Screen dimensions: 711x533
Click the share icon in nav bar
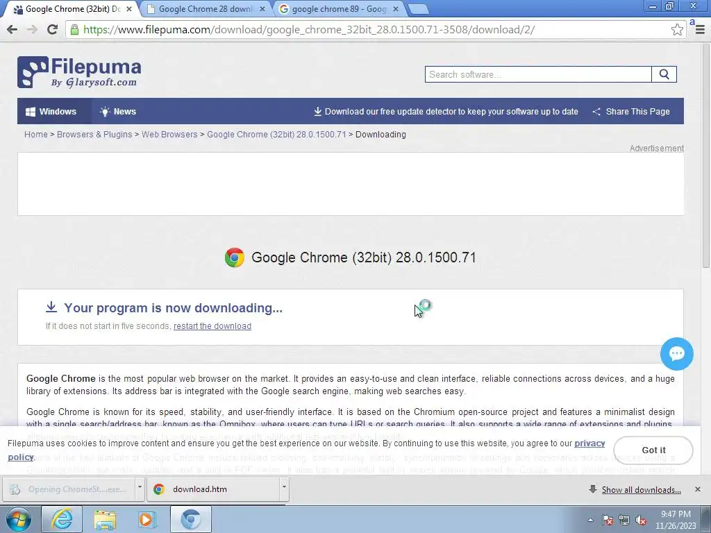click(596, 112)
